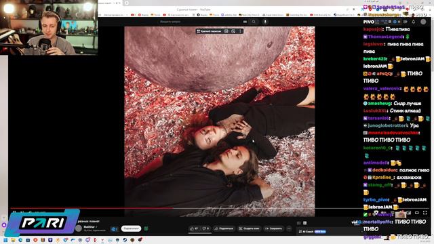Viewport: 434px width, 244px height.
Task: Click chat username 'tarsanis6'
Action: click(x=378, y=118)
